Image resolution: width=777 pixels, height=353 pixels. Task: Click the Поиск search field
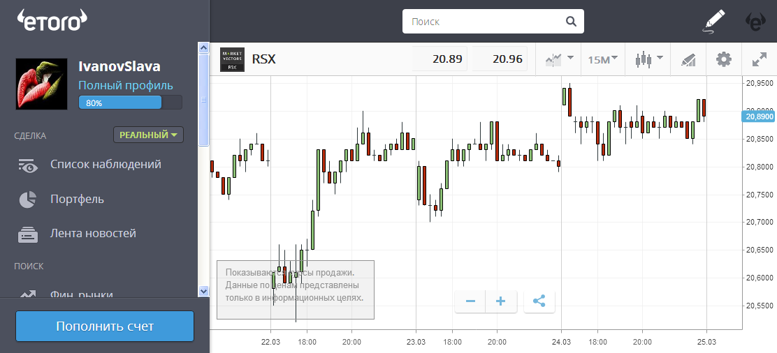click(x=486, y=22)
